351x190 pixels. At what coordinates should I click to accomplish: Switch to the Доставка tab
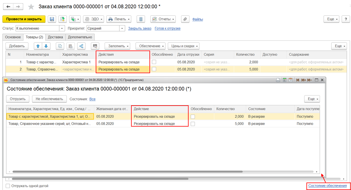(x=55, y=37)
